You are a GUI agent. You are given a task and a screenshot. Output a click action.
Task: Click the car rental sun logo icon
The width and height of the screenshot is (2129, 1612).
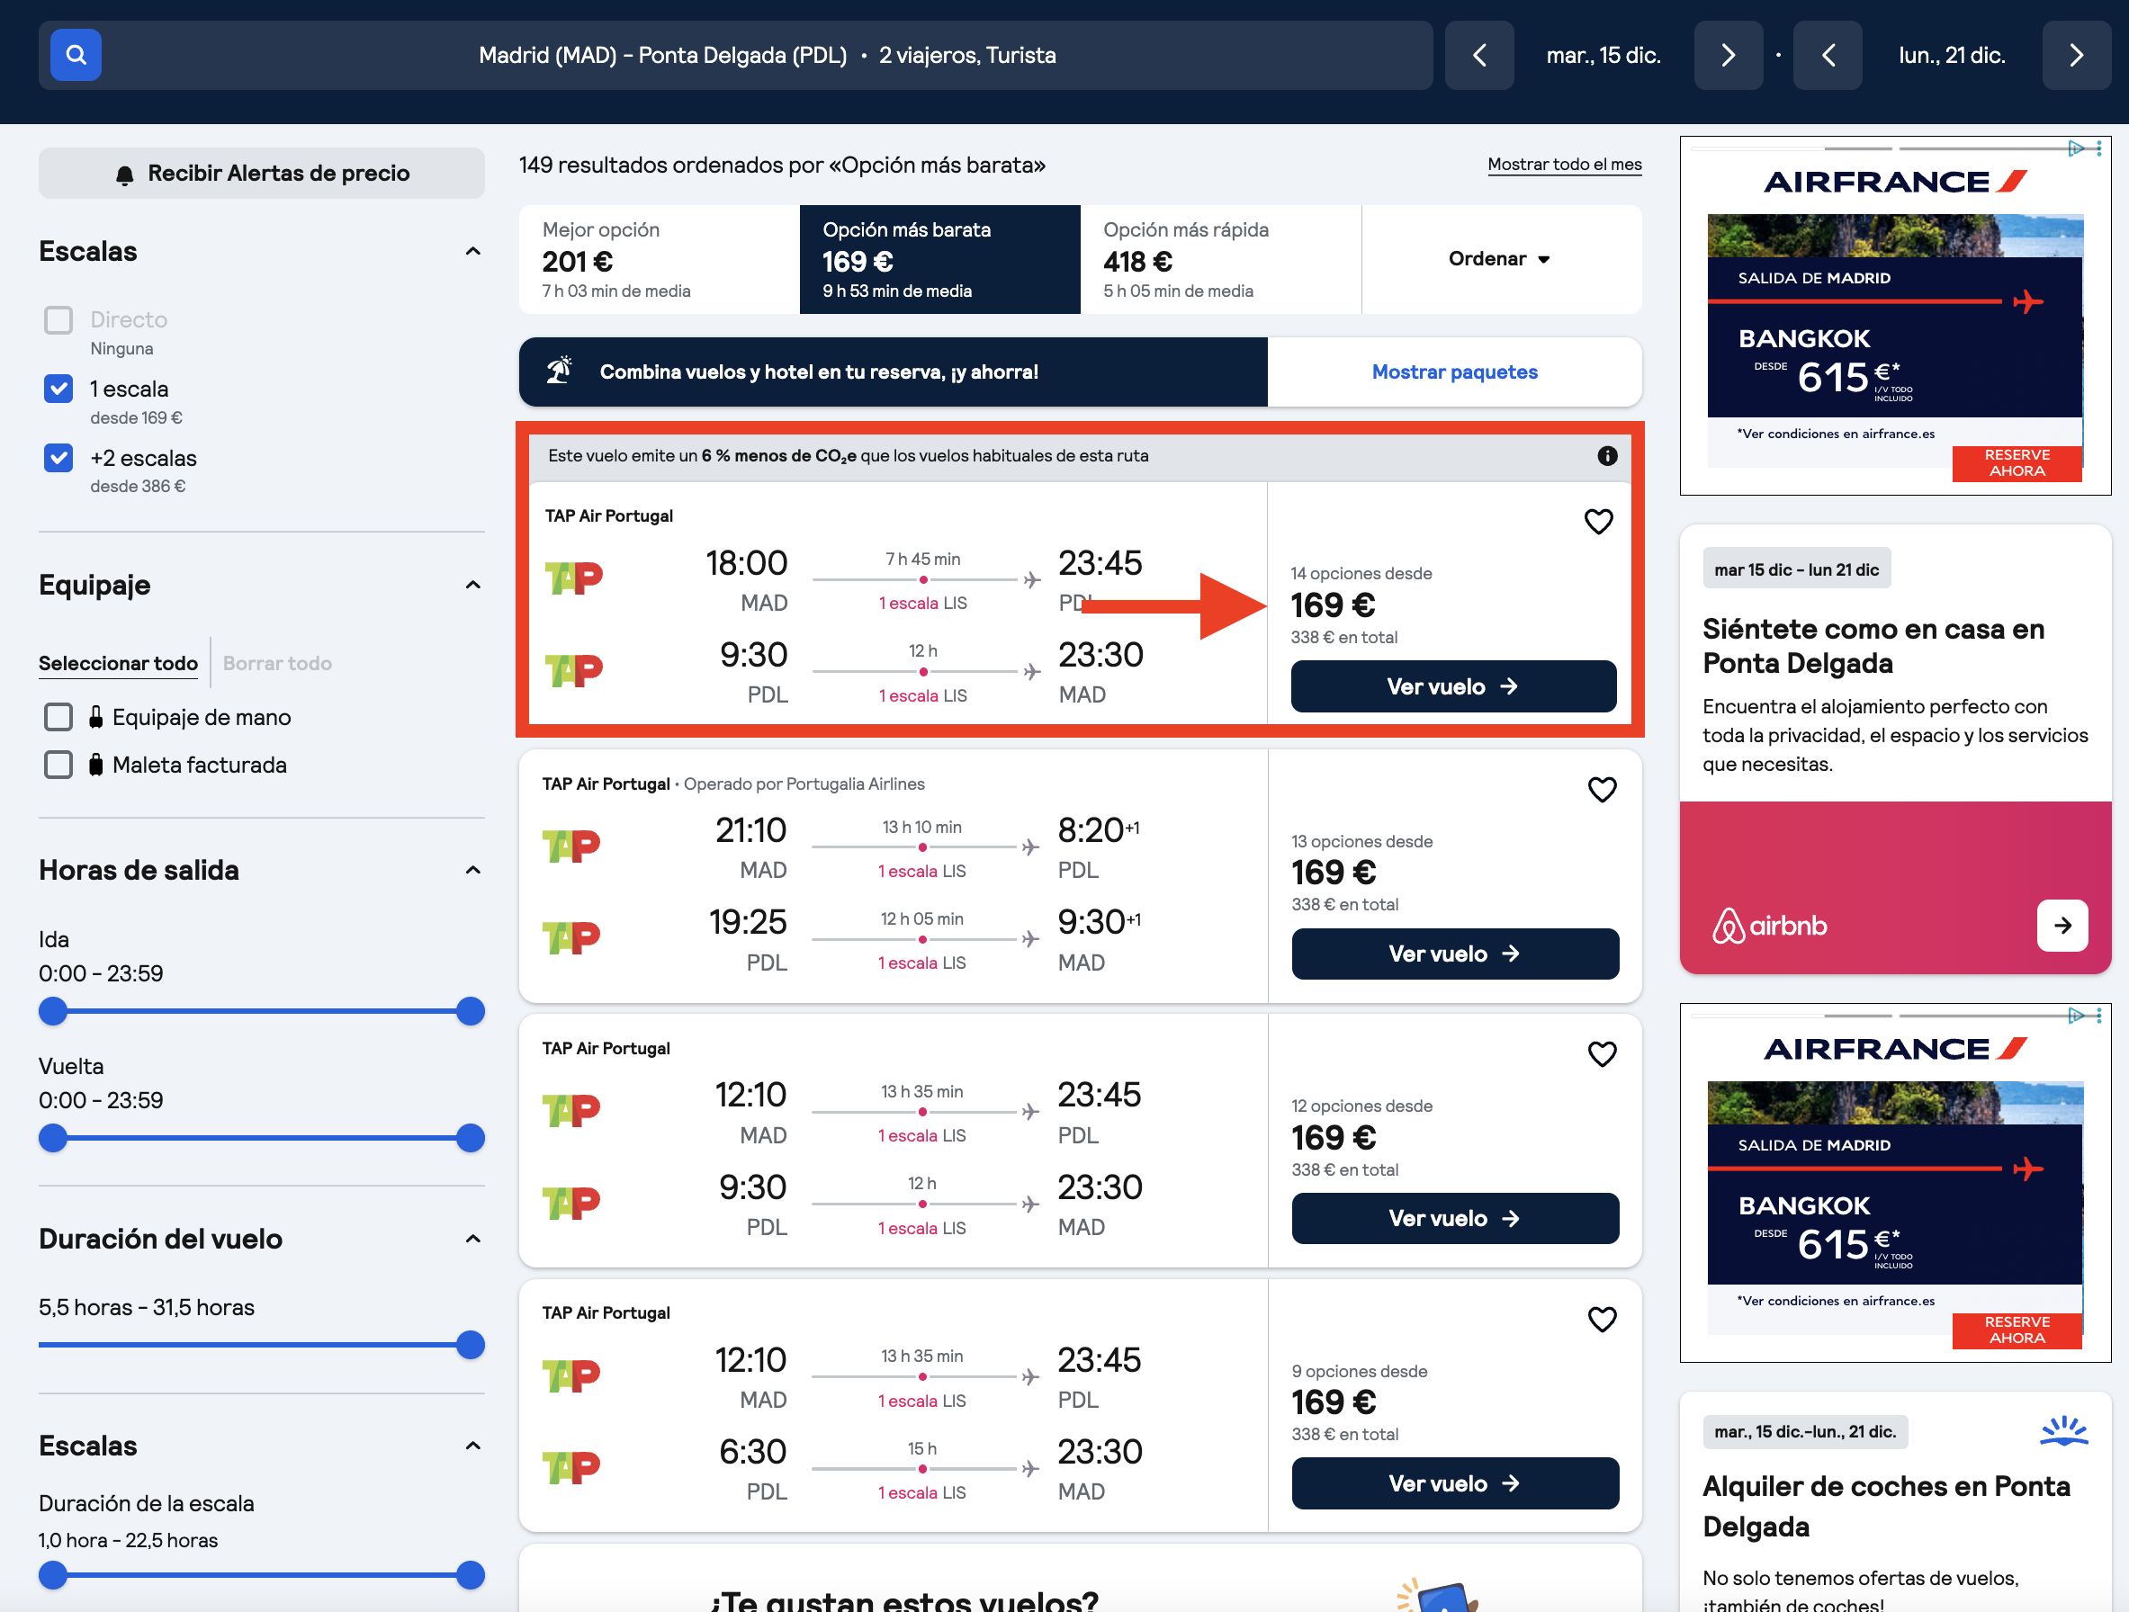point(2063,1430)
